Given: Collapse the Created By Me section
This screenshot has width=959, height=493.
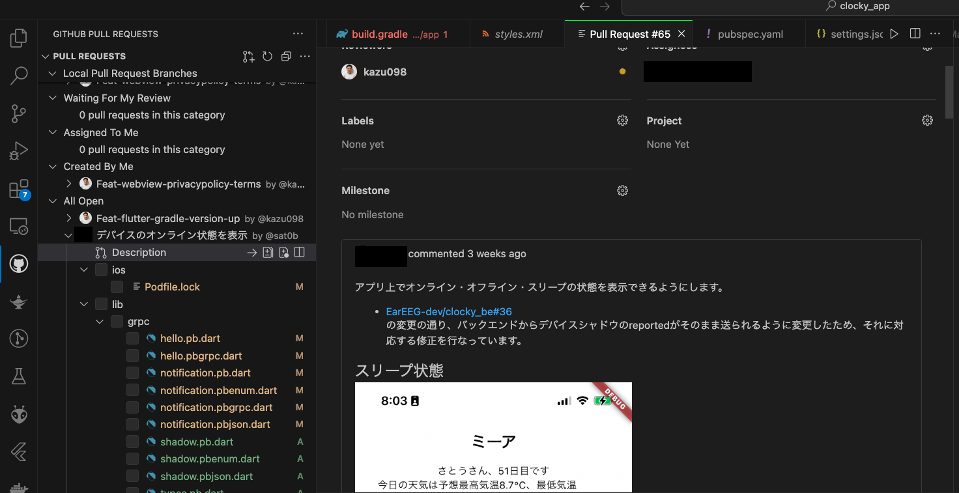Looking at the screenshot, I should [x=53, y=166].
